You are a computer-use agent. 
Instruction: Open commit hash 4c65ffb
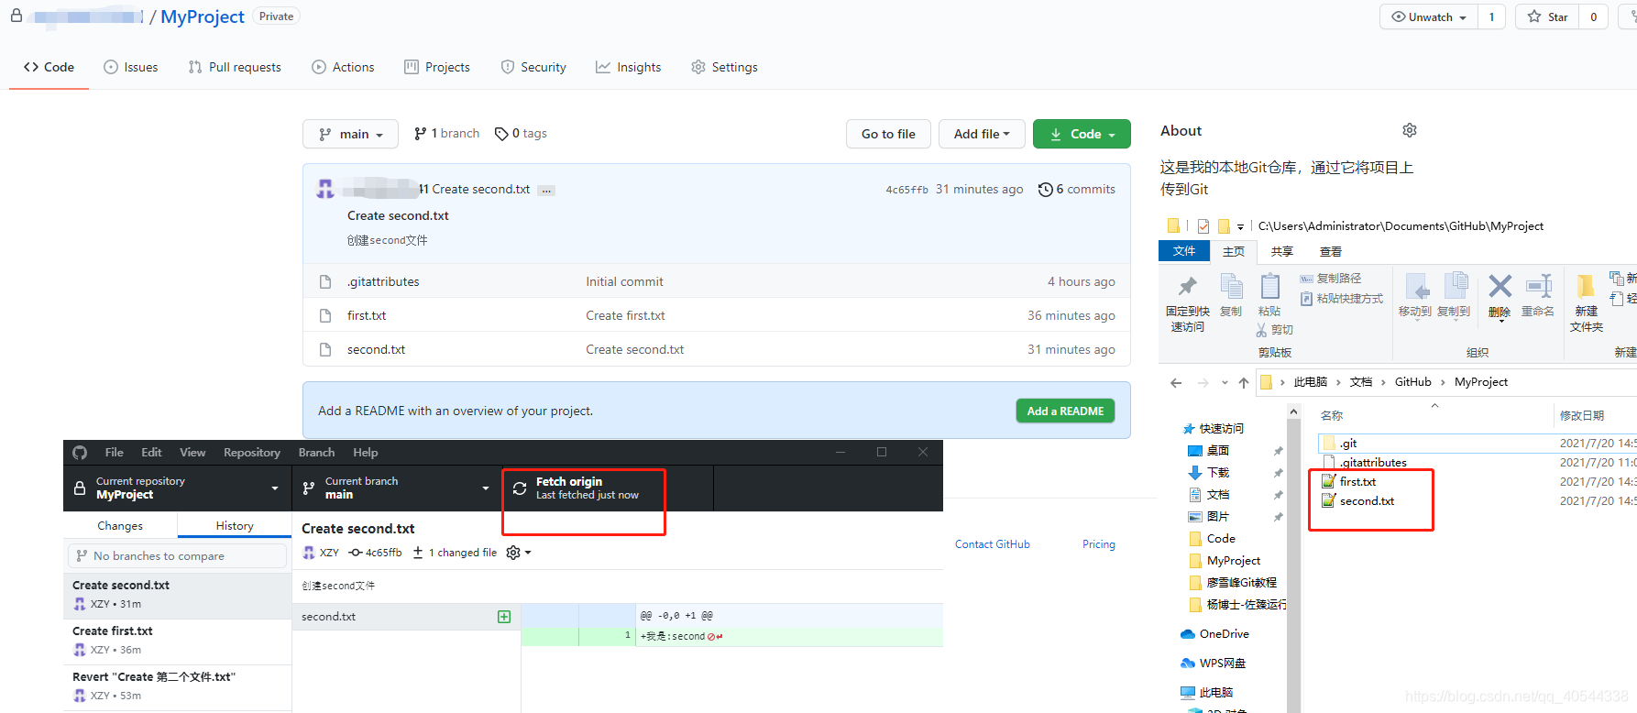pos(906,190)
